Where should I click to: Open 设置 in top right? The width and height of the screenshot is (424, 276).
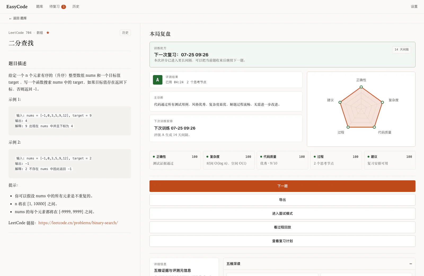pos(414,7)
